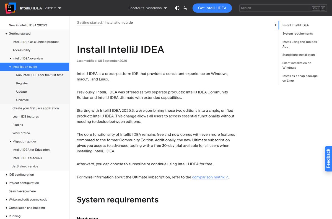Open IntelliJ IDEA for Education page
Image resolution: width=332 pixels, height=219 pixels.
click(31, 150)
